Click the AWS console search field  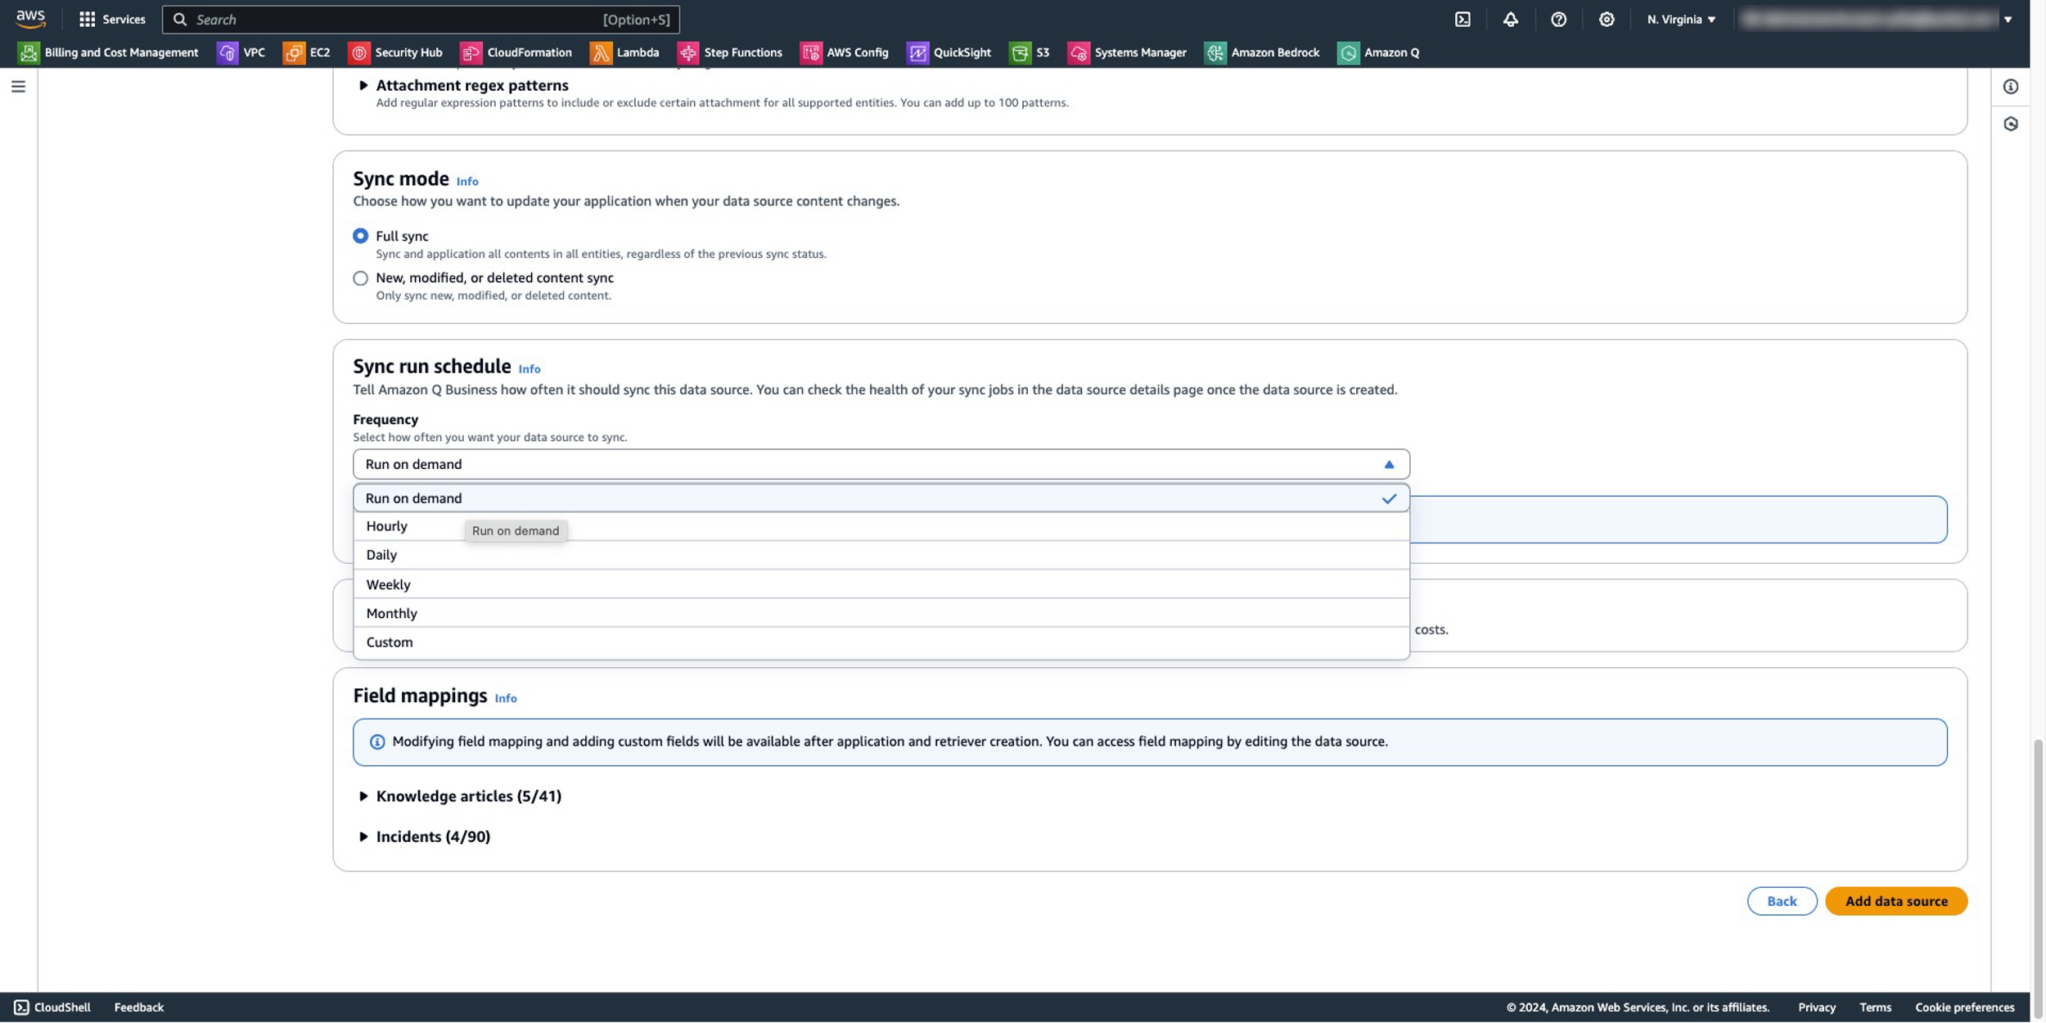coord(393,19)
